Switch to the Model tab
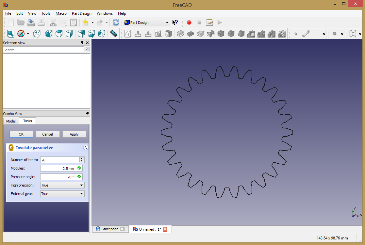The width and height of the screenshot is (365, 245). point(11,121)
